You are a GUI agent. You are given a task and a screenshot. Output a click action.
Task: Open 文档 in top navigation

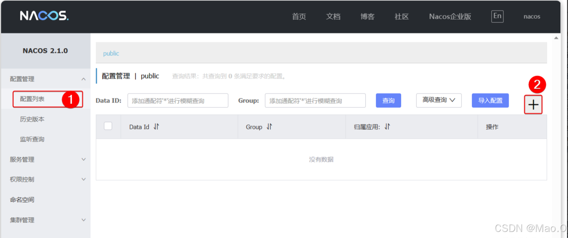333,17
